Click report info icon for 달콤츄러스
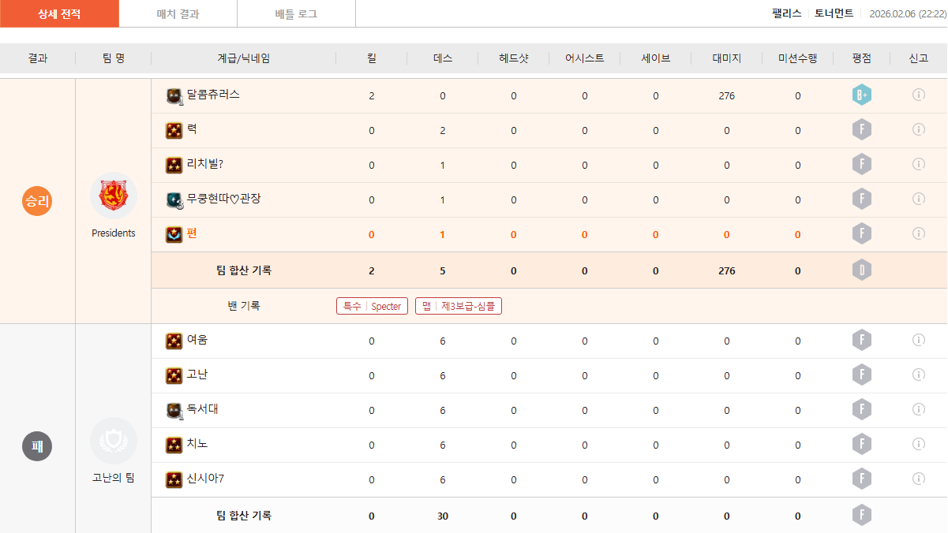 coord(918,95)
